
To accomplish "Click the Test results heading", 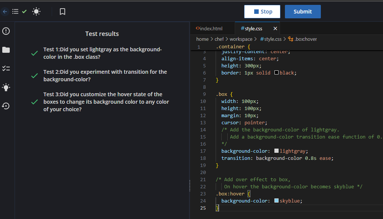I will point(102,34).
